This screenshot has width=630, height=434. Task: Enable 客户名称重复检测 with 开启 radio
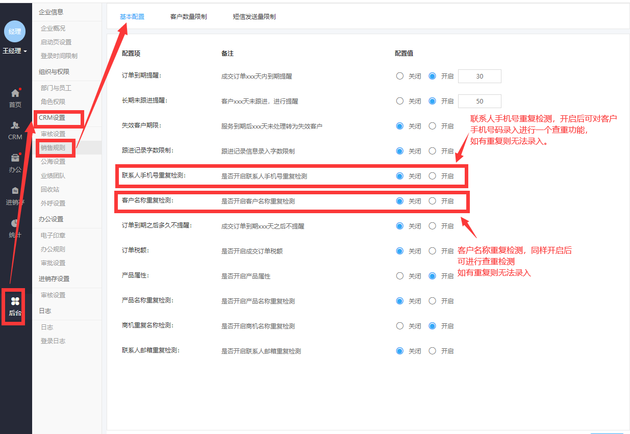pyautogui.click(x=433, y=201)
